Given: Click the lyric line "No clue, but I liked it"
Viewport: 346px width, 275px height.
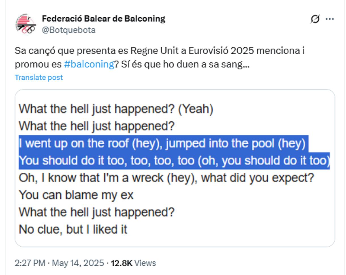Looking at the screenshot, I should click(73, 229).
